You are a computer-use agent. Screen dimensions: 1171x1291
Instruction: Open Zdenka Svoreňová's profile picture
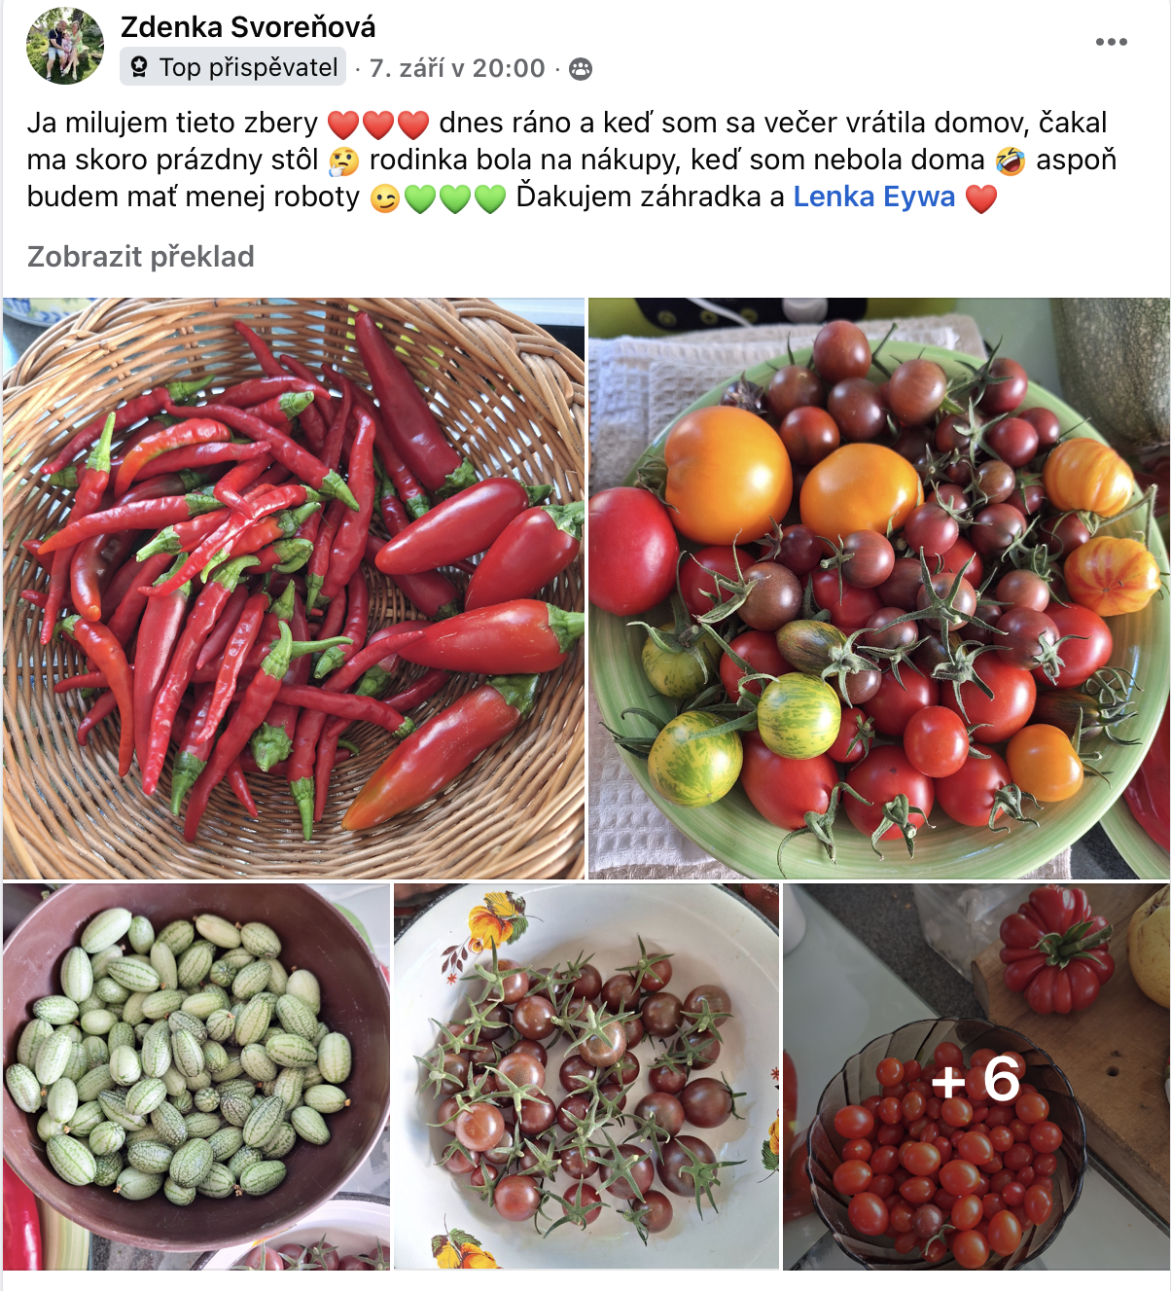pyautogui.click(x=65, y=46)
